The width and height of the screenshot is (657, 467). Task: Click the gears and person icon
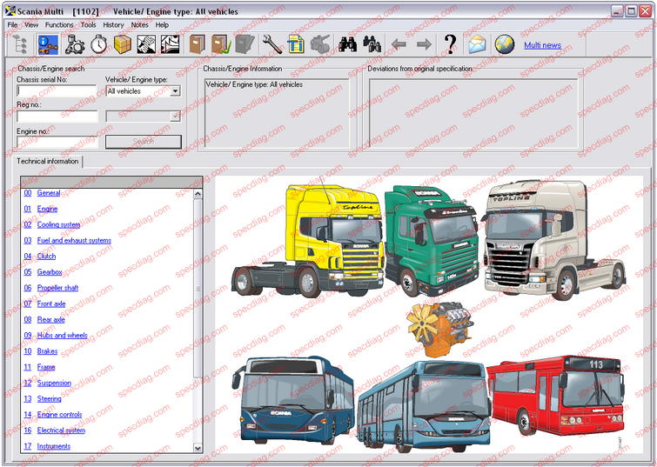pyautogui.click(x=74, y=43)
